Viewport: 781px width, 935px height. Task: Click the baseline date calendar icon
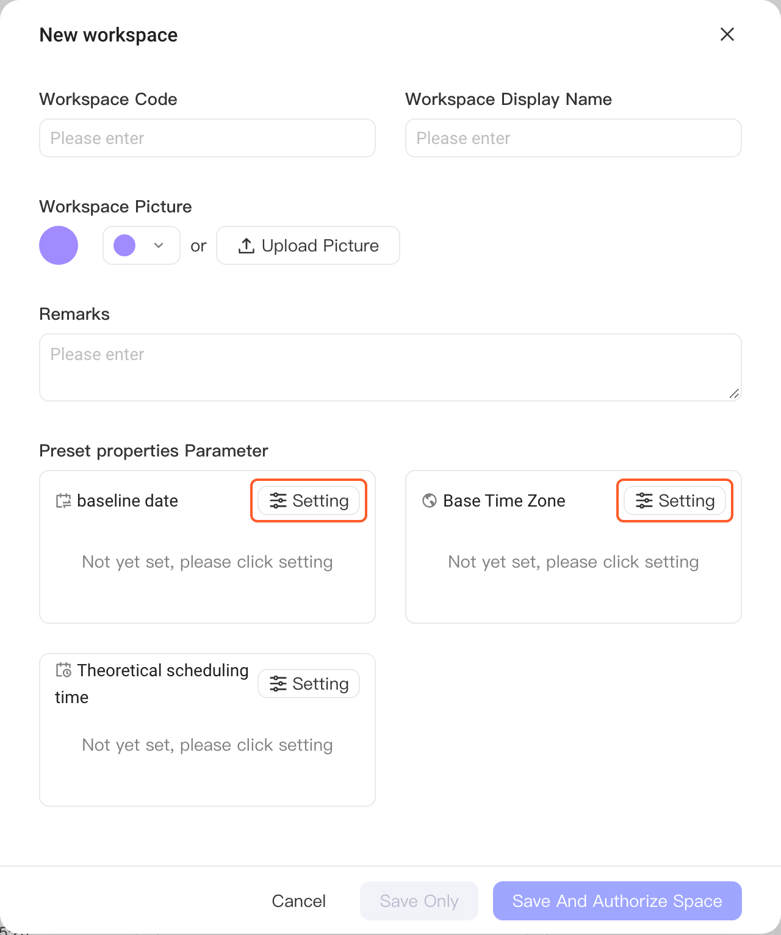[63, 501]
